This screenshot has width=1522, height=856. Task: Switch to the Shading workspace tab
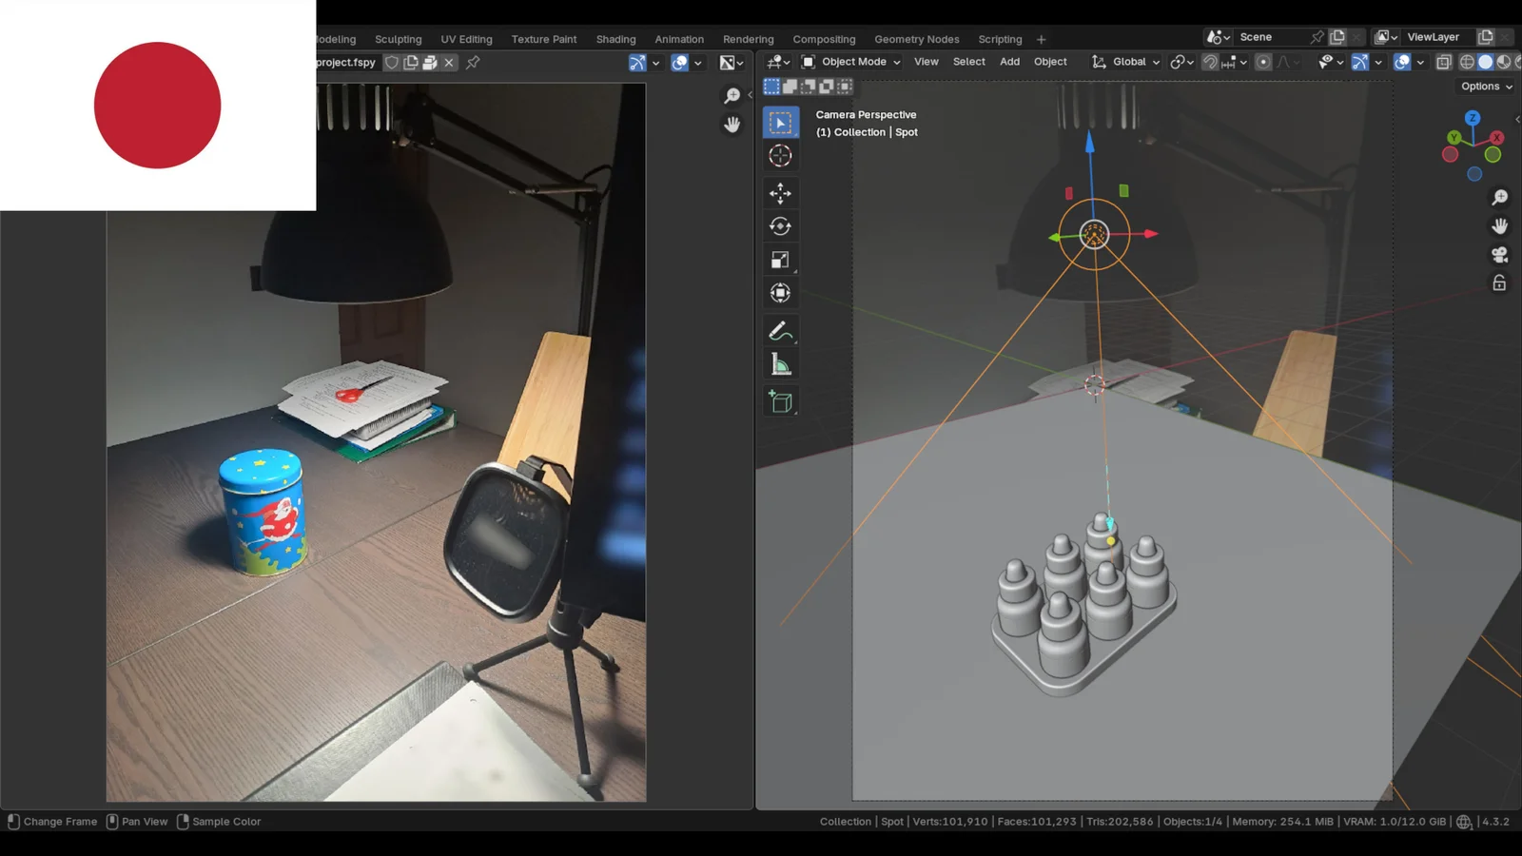coord(615,39)
